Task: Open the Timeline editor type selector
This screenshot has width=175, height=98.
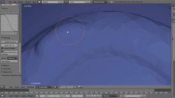Action: click(3, 96)
